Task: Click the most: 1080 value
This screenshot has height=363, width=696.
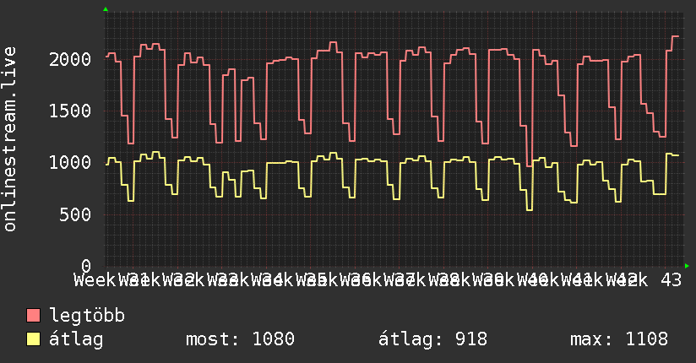Action: 240,339
